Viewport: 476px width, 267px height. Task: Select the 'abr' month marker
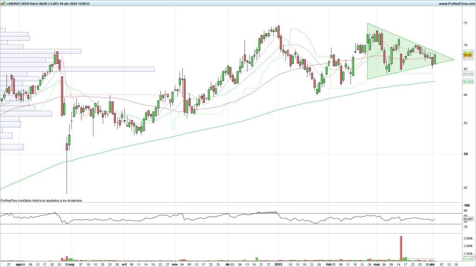[432, 265]
